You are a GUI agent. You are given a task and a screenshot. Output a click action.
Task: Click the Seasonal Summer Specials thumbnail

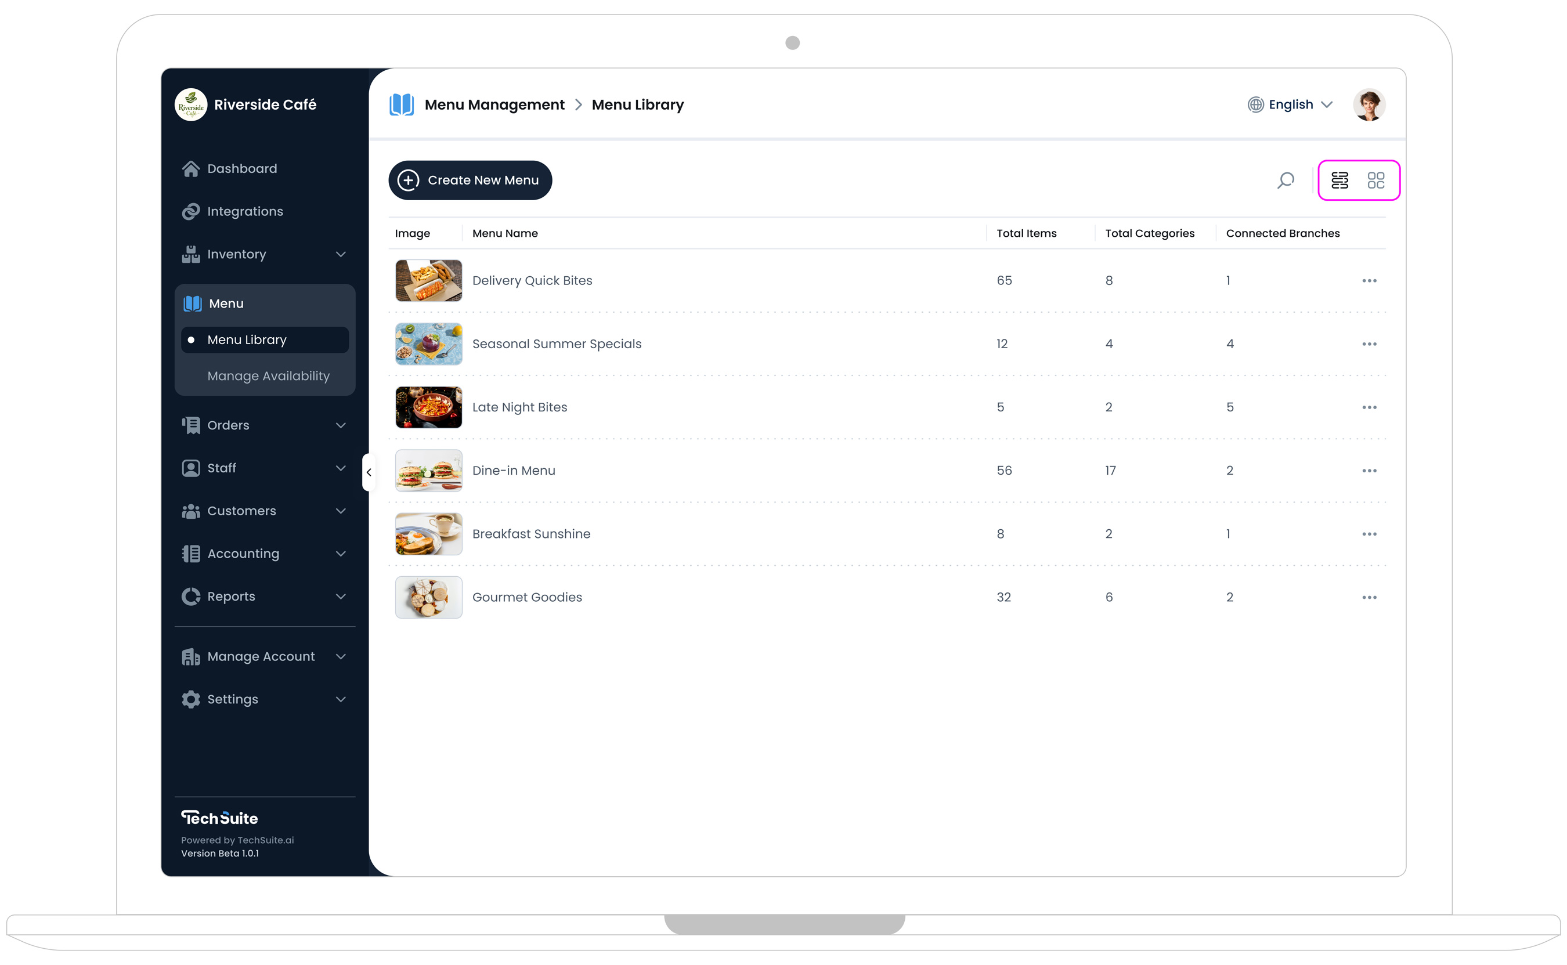tap(428, 344)
